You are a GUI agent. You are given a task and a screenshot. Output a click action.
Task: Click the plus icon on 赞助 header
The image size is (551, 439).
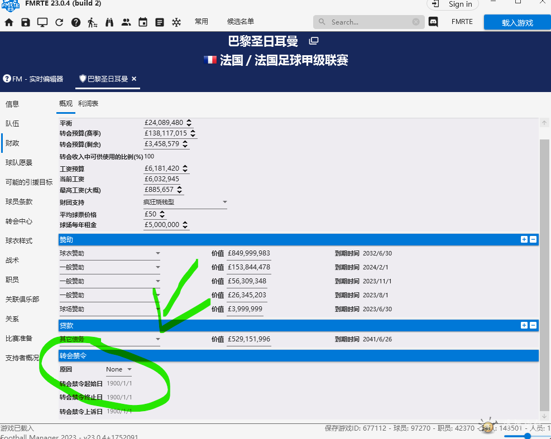click(x=524, y=239)
